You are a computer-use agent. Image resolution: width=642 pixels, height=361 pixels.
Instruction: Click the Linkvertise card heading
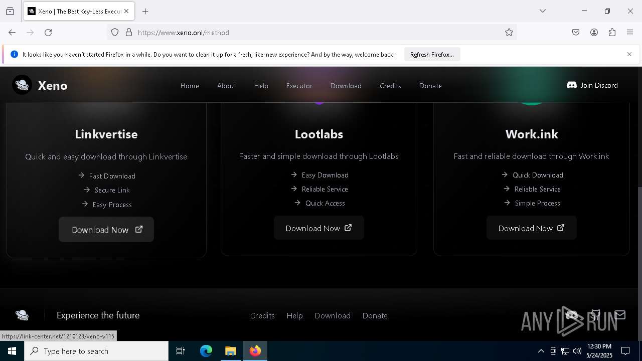[x=106, y=134]
